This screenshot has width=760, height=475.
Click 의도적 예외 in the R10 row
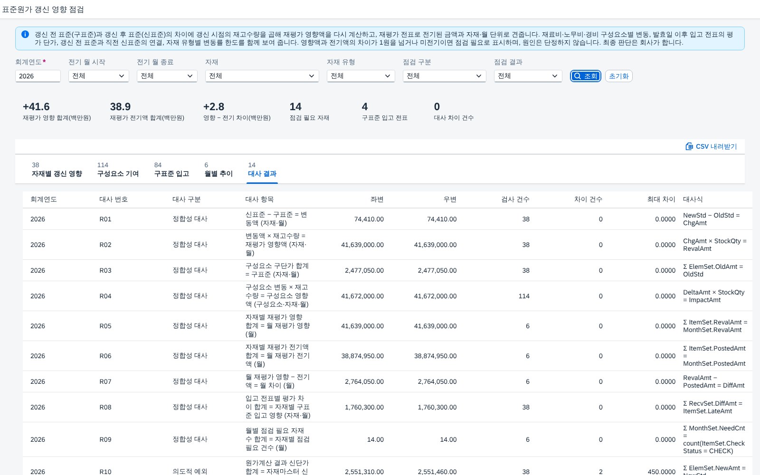click(190, 471)
